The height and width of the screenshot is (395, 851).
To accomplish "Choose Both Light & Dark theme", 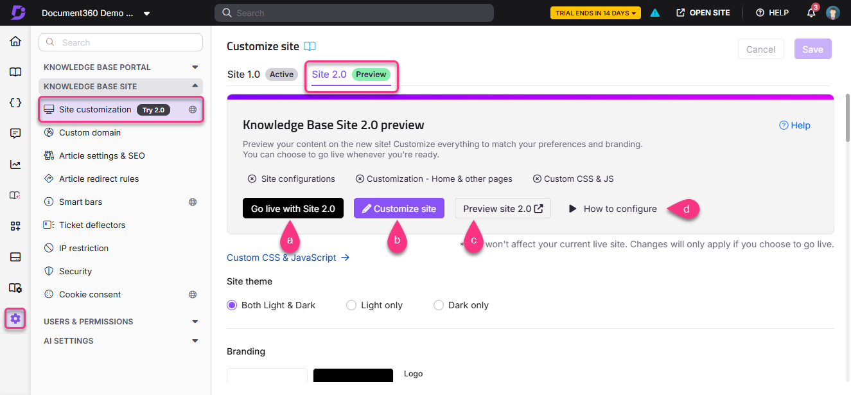I will pos(232,305).
